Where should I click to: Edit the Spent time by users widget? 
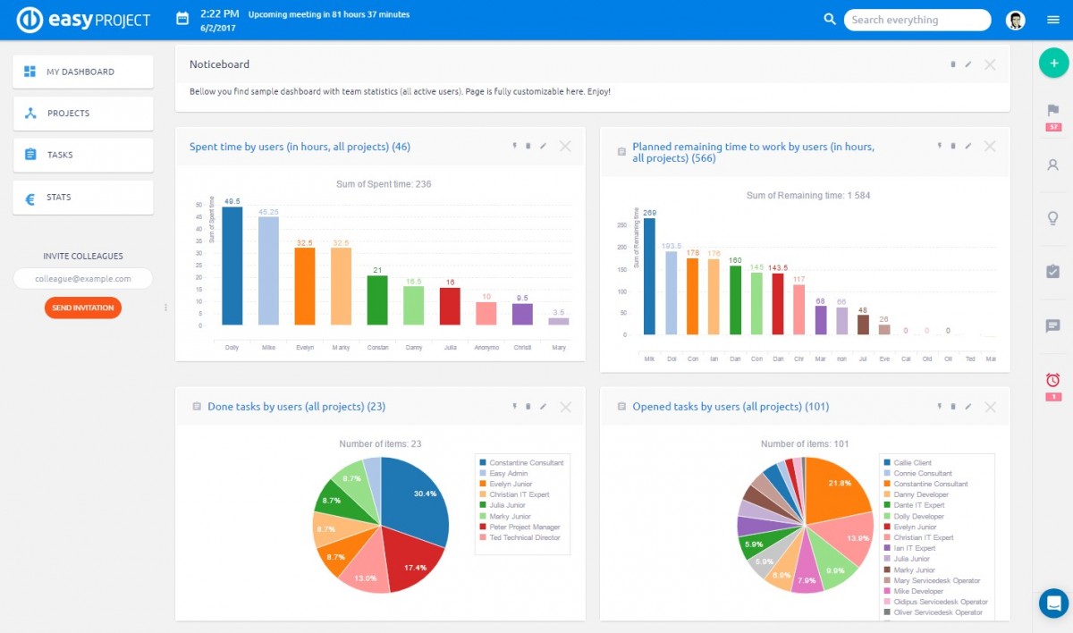544,146
